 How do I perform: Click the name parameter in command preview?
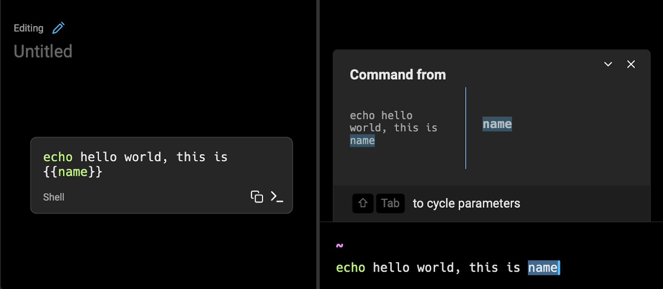pyautogui.click(x=362, y=141)
